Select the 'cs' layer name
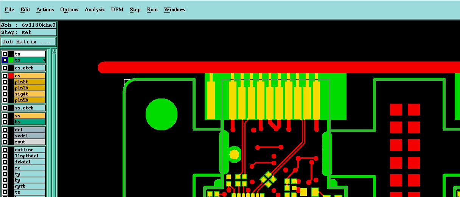 point(30,76)
